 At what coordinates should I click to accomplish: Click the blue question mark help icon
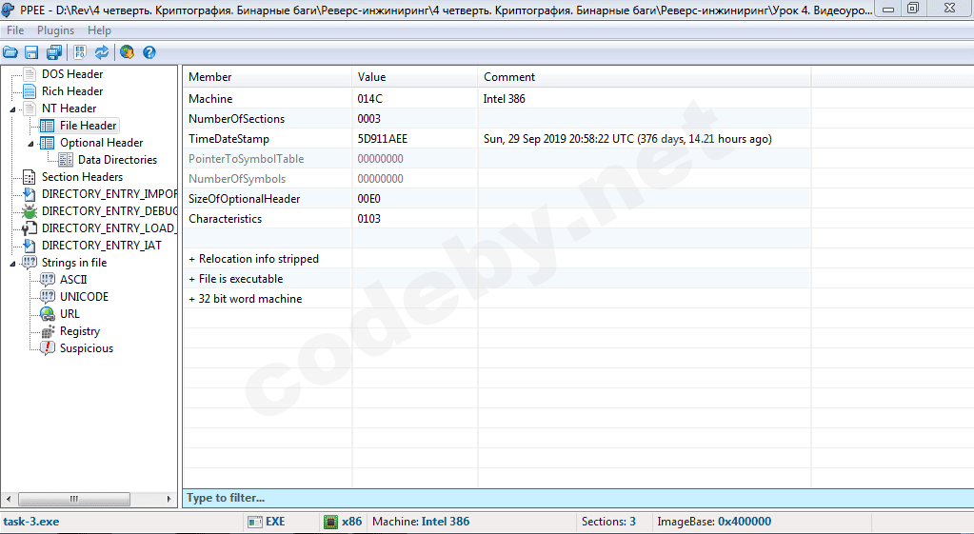click(149, 52)
